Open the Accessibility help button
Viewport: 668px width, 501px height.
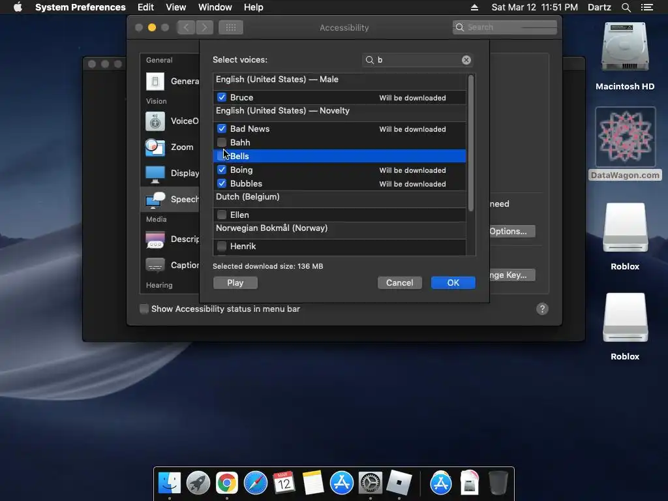click(542, 309)
